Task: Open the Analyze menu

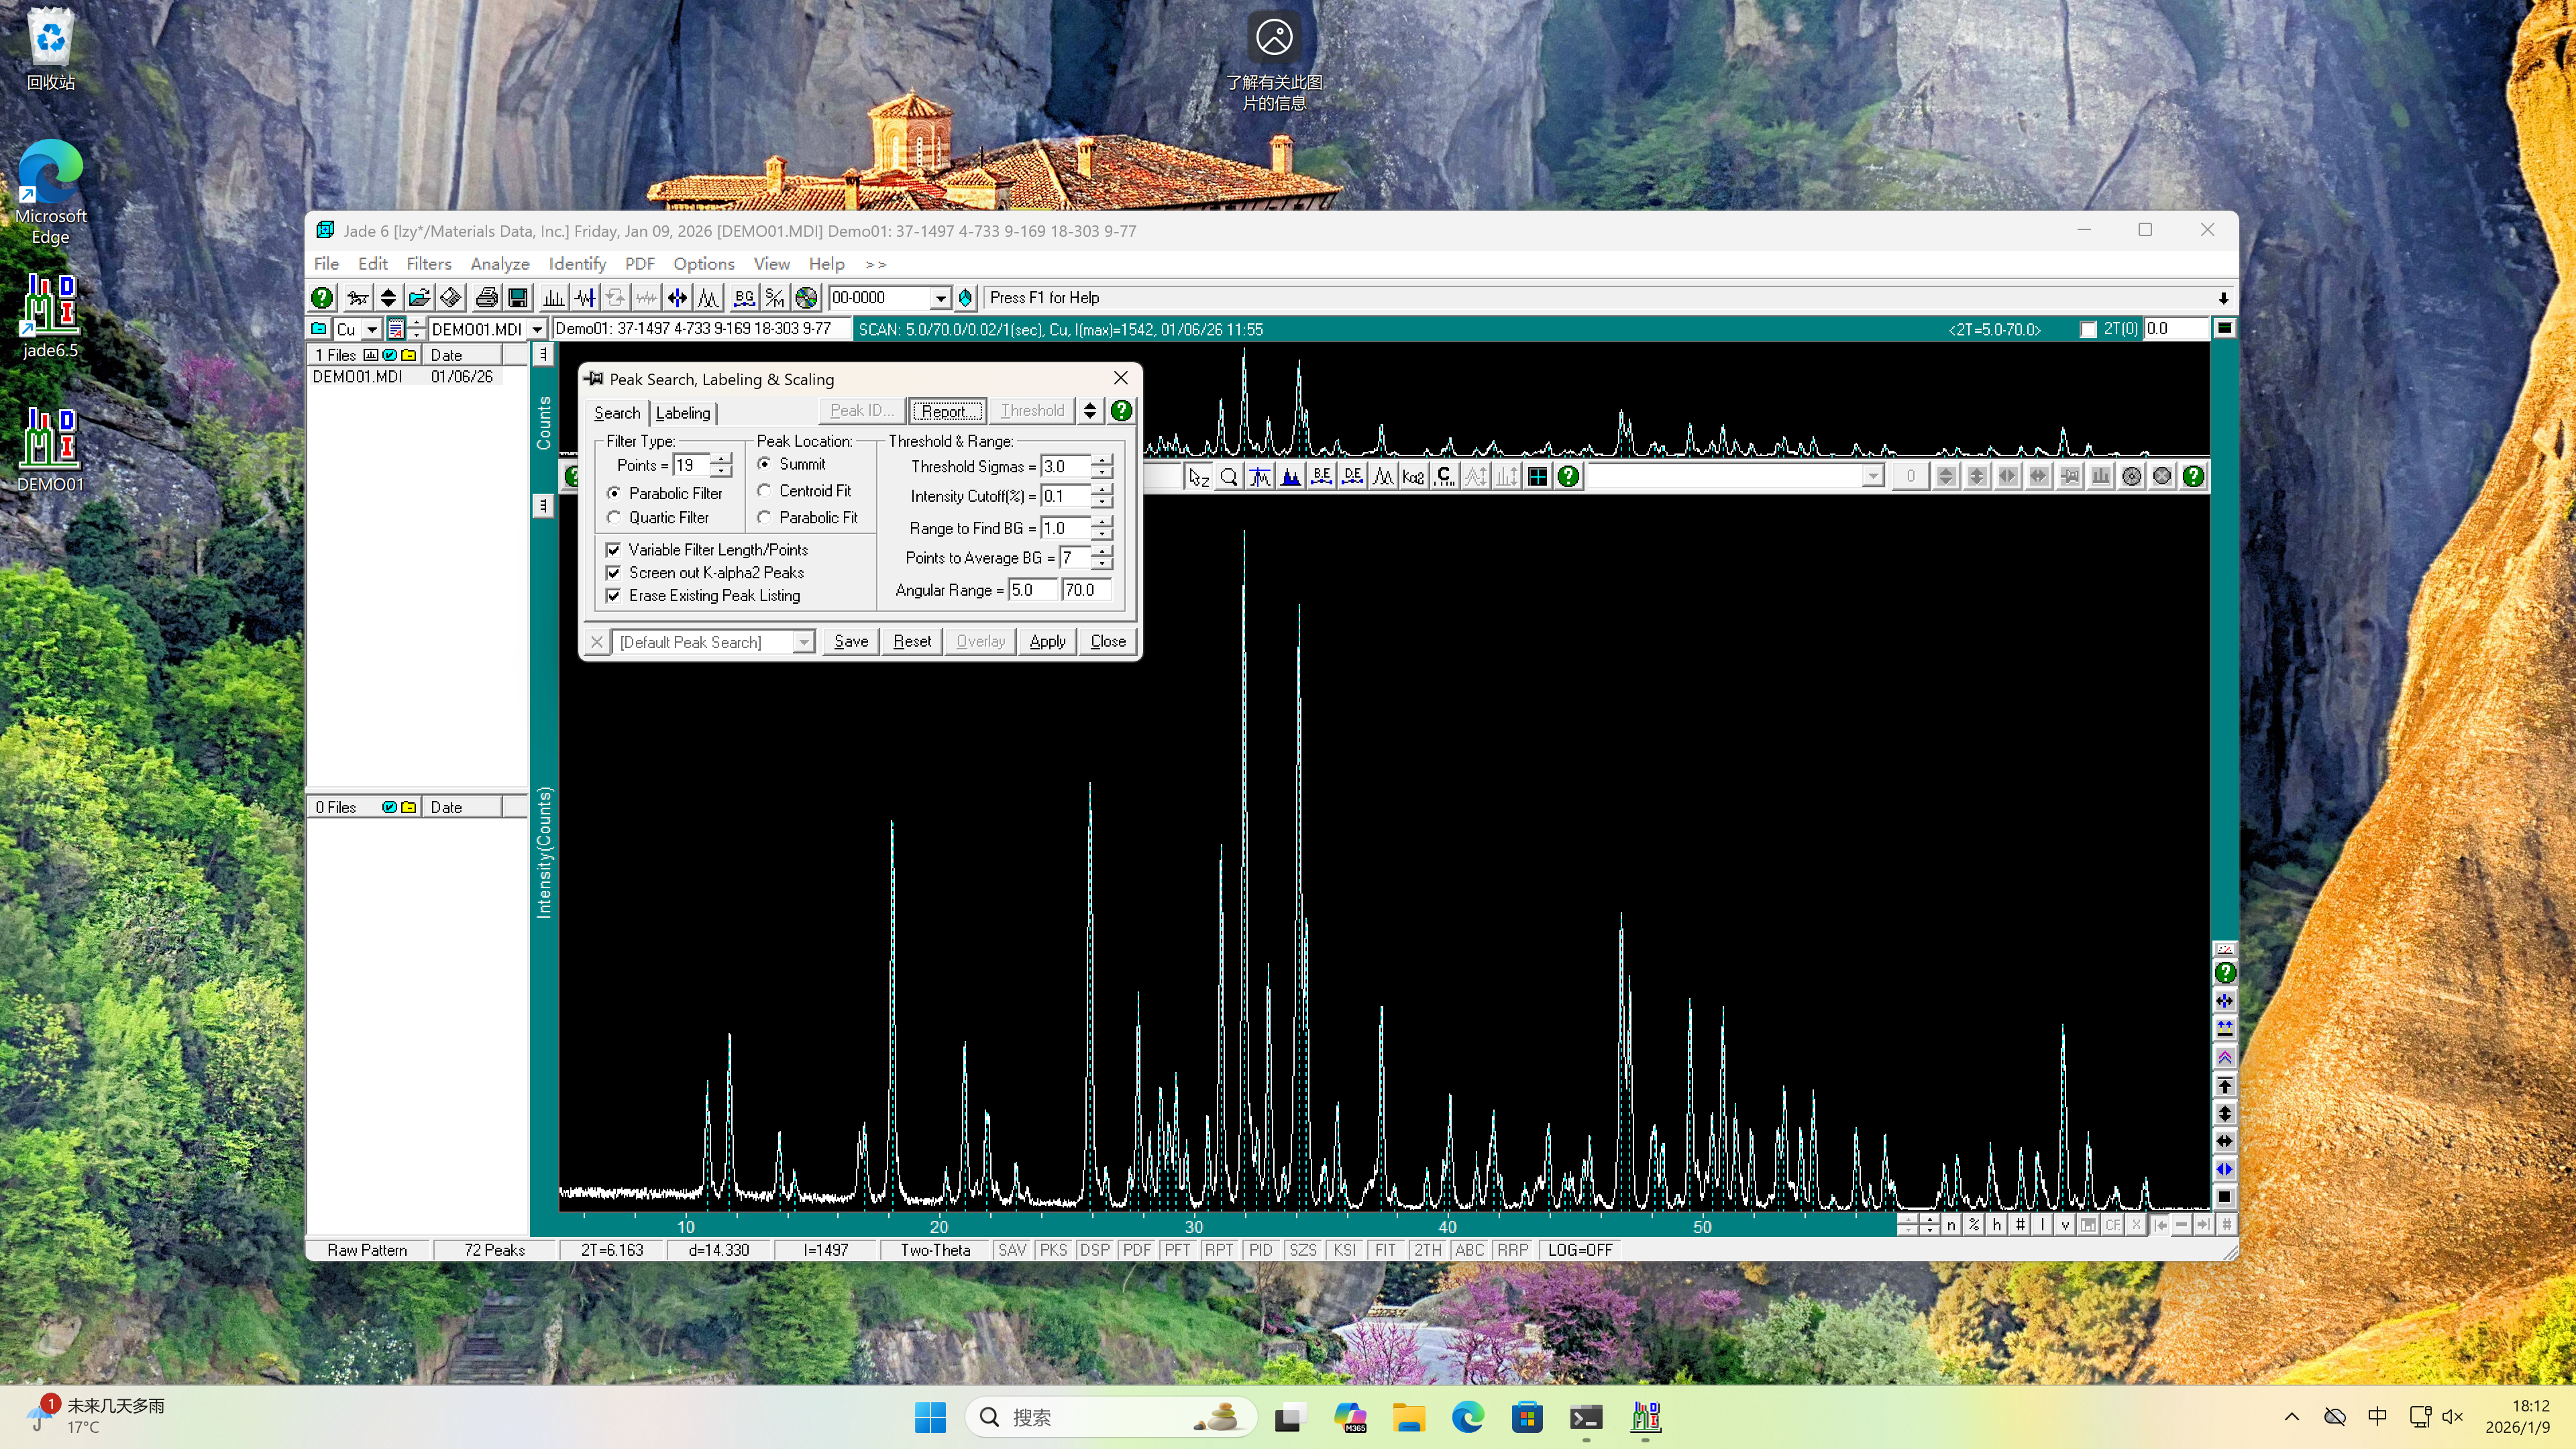Action: (x=499, y=264)
